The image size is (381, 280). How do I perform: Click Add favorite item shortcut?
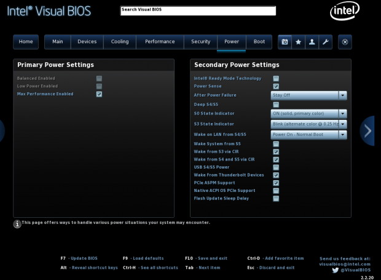tap(285, 258)
